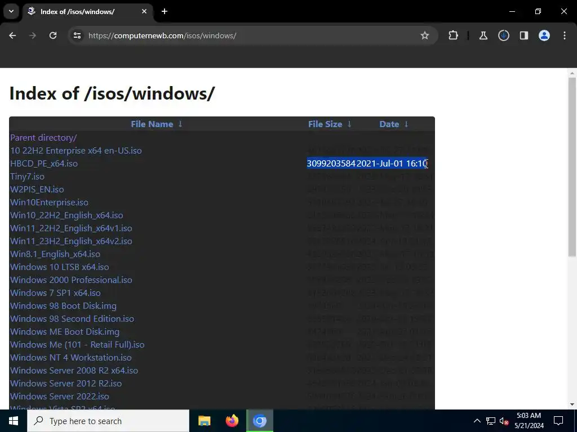This screenshot has height=432, width=577.
Task: Open Windows 98 Second Edition.iso link
Action: pyautogui.click(x=72, y=318)
